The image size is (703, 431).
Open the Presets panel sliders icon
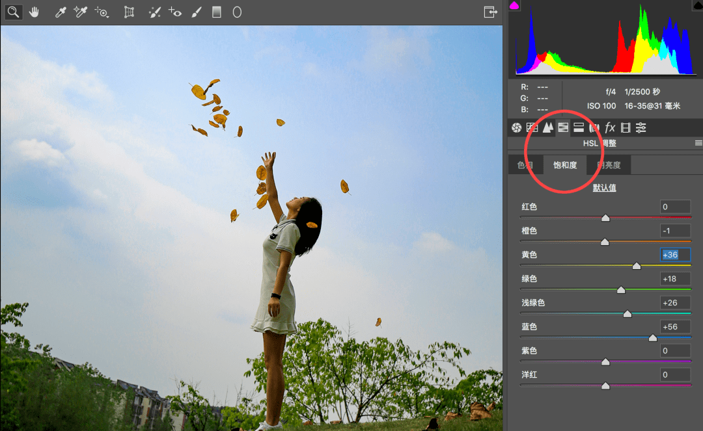(641, 128)
